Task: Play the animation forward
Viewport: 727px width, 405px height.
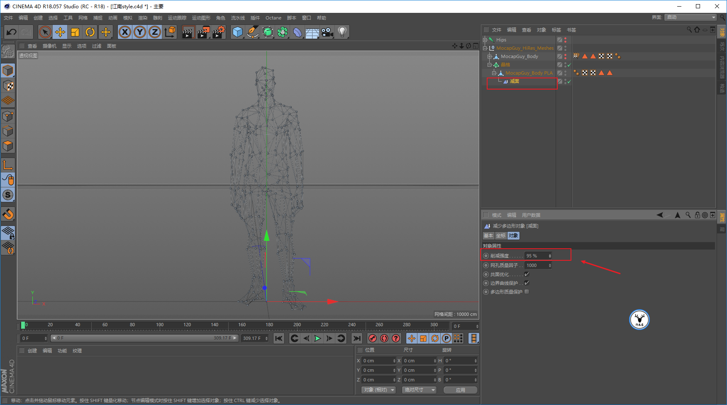Action: (317, 338)
